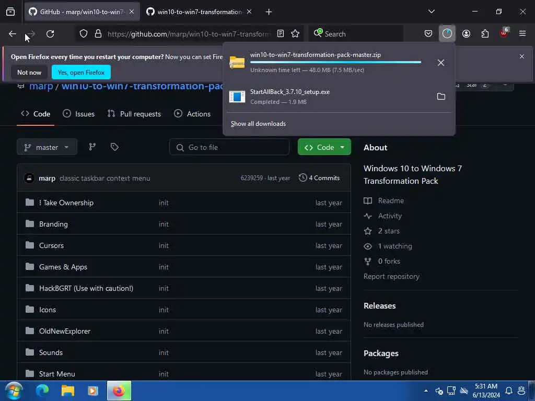Launch Microsoft Edge from the taskbar
The width and height of the screenshot is (535, 401).
(42, 391)
